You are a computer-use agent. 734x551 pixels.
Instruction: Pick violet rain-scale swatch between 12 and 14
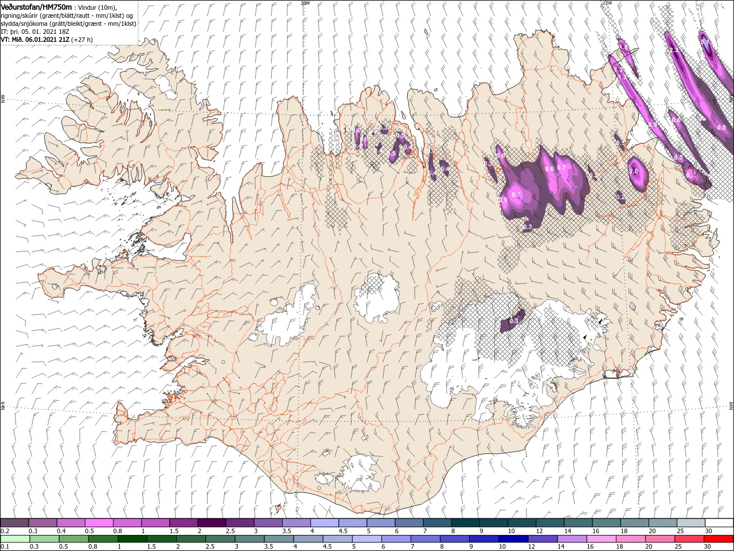click(x=542, y=539)
